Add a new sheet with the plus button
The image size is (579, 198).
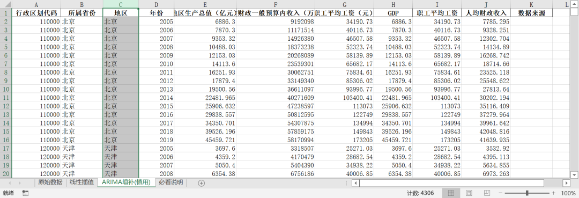[201, 183]
